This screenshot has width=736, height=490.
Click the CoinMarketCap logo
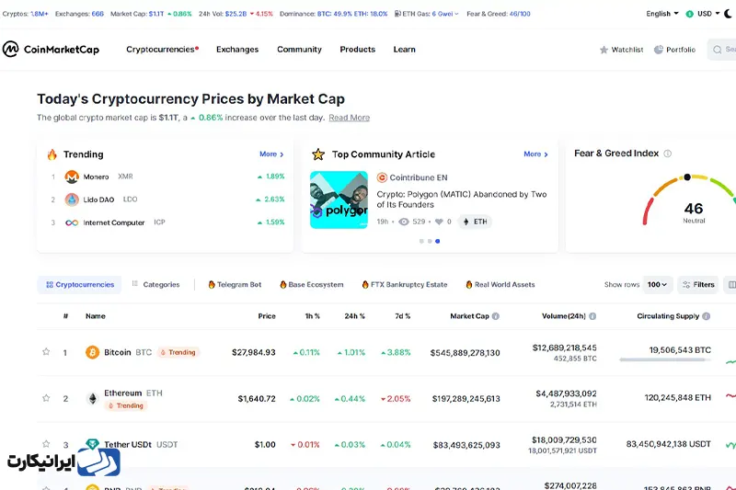click(x=51, y=50)
